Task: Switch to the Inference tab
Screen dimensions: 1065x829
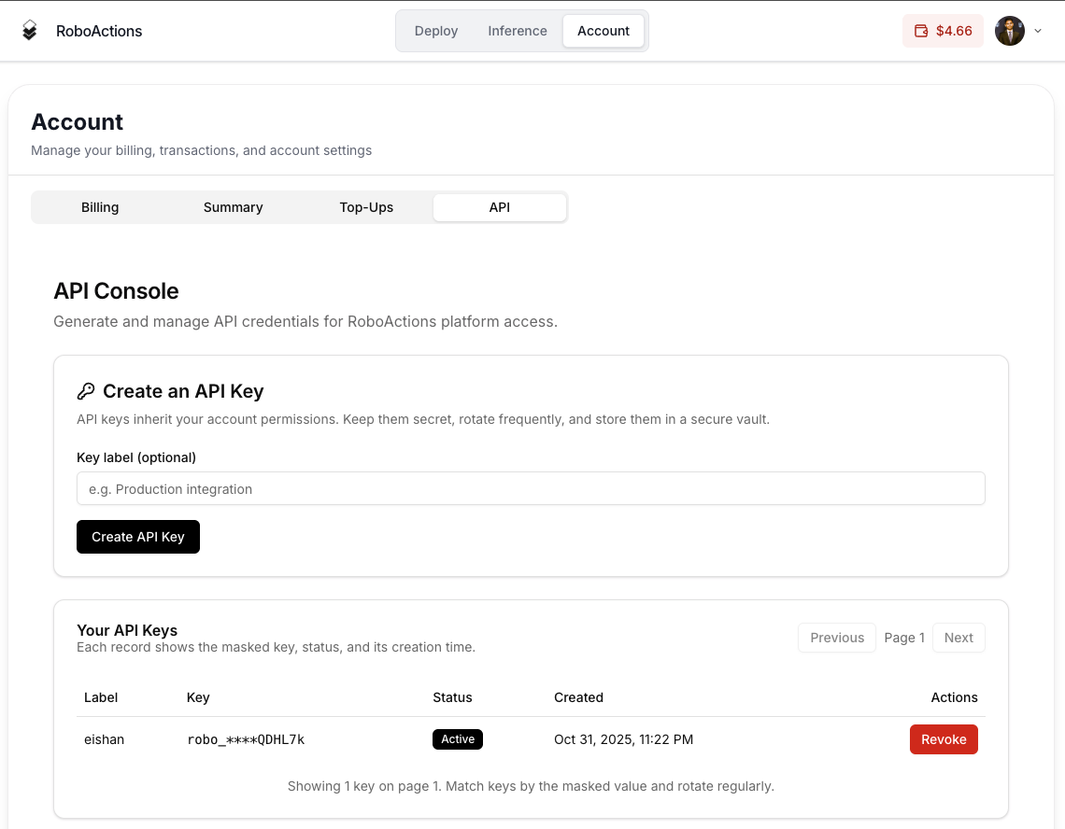Action: [517, 31]
